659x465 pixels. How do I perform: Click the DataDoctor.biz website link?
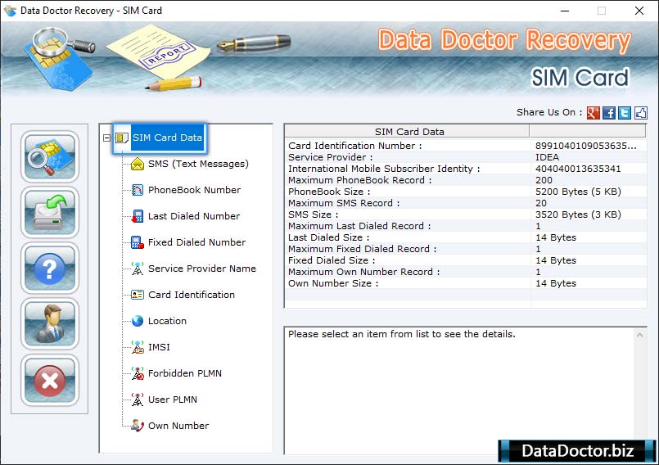tap(577, 451)
